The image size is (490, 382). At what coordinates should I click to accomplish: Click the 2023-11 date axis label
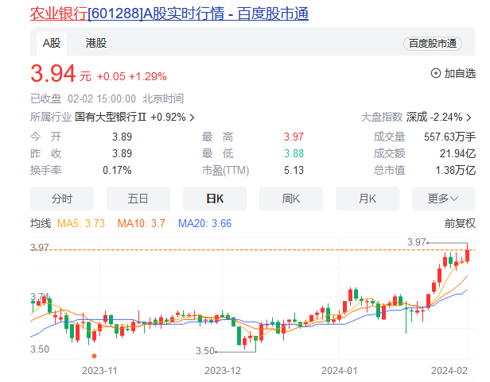coord(99,371)
